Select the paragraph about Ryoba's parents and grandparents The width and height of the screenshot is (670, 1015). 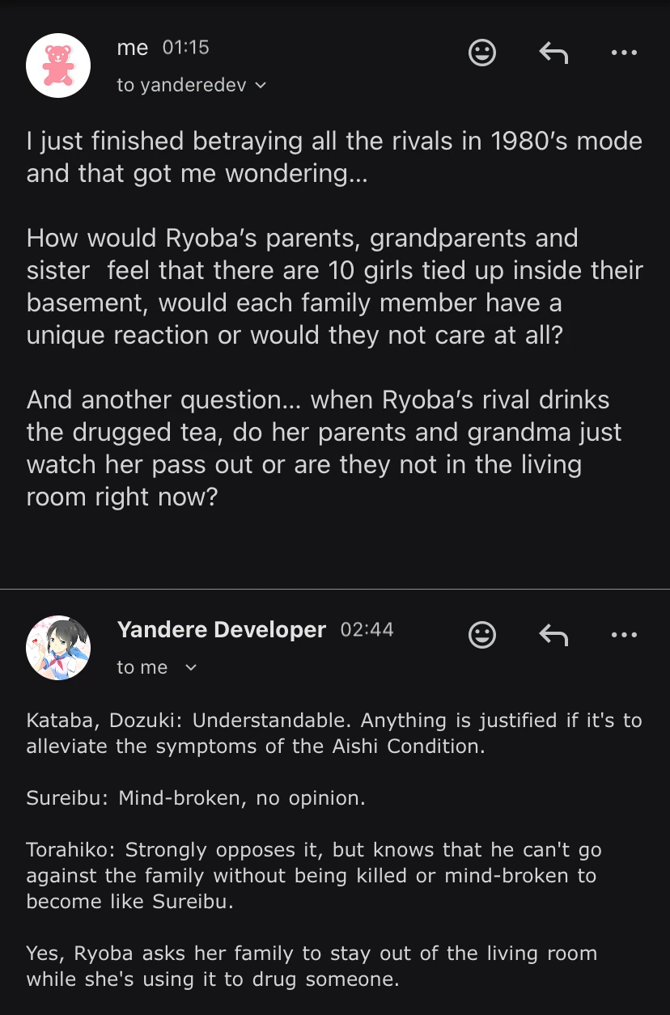[x=334, y=287]
